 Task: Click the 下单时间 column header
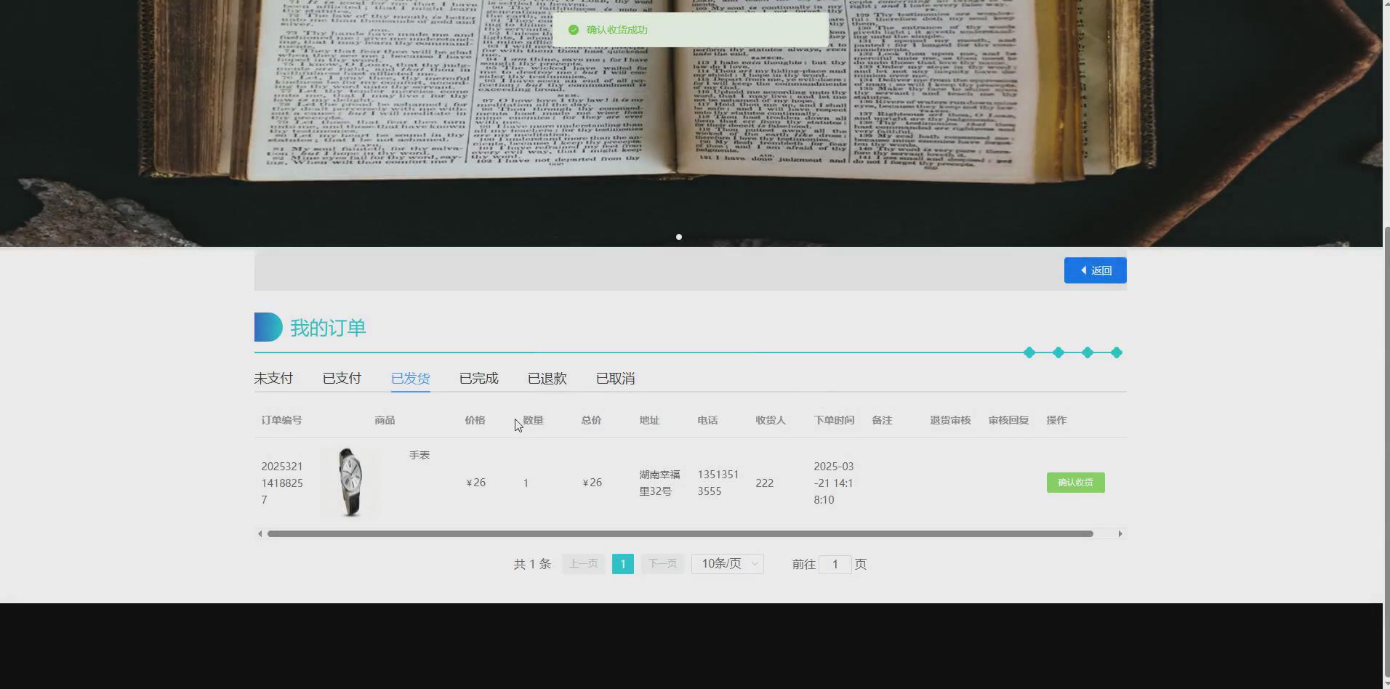coord(834,420)
